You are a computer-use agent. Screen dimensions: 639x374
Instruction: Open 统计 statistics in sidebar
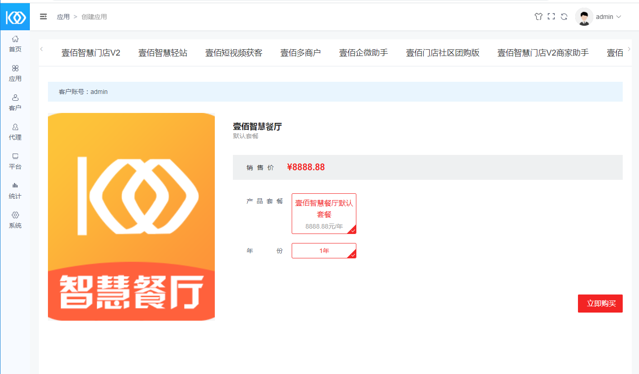(x=15, y=191)
